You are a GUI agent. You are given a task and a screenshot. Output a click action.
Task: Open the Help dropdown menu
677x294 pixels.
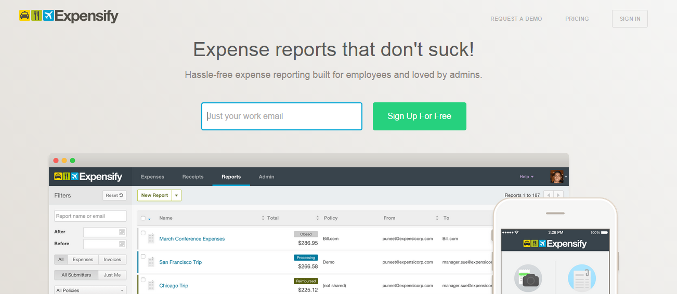(526, 177)
